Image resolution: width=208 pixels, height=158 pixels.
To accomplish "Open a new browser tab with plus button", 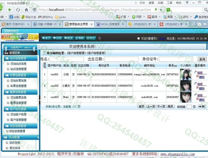I will click(x=192, y=24).
